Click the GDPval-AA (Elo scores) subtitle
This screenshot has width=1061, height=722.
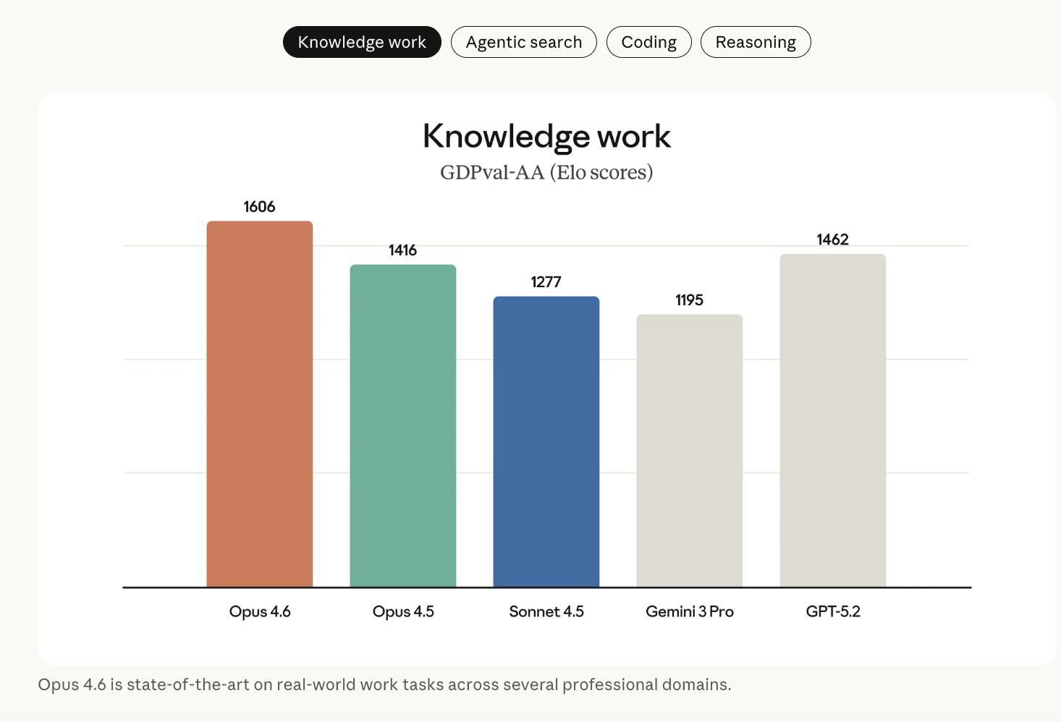point(546,172)
